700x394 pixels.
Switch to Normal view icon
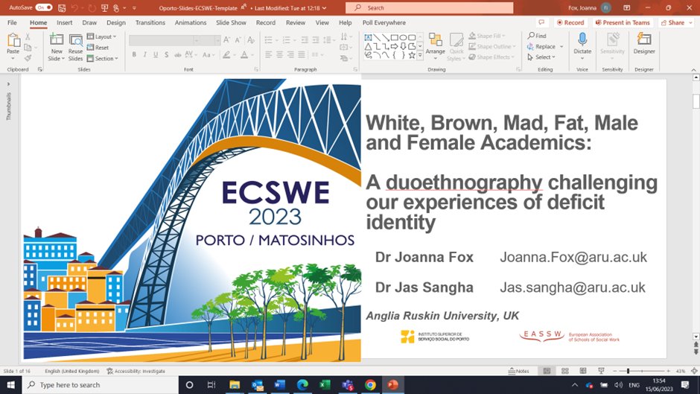[547, 371]
